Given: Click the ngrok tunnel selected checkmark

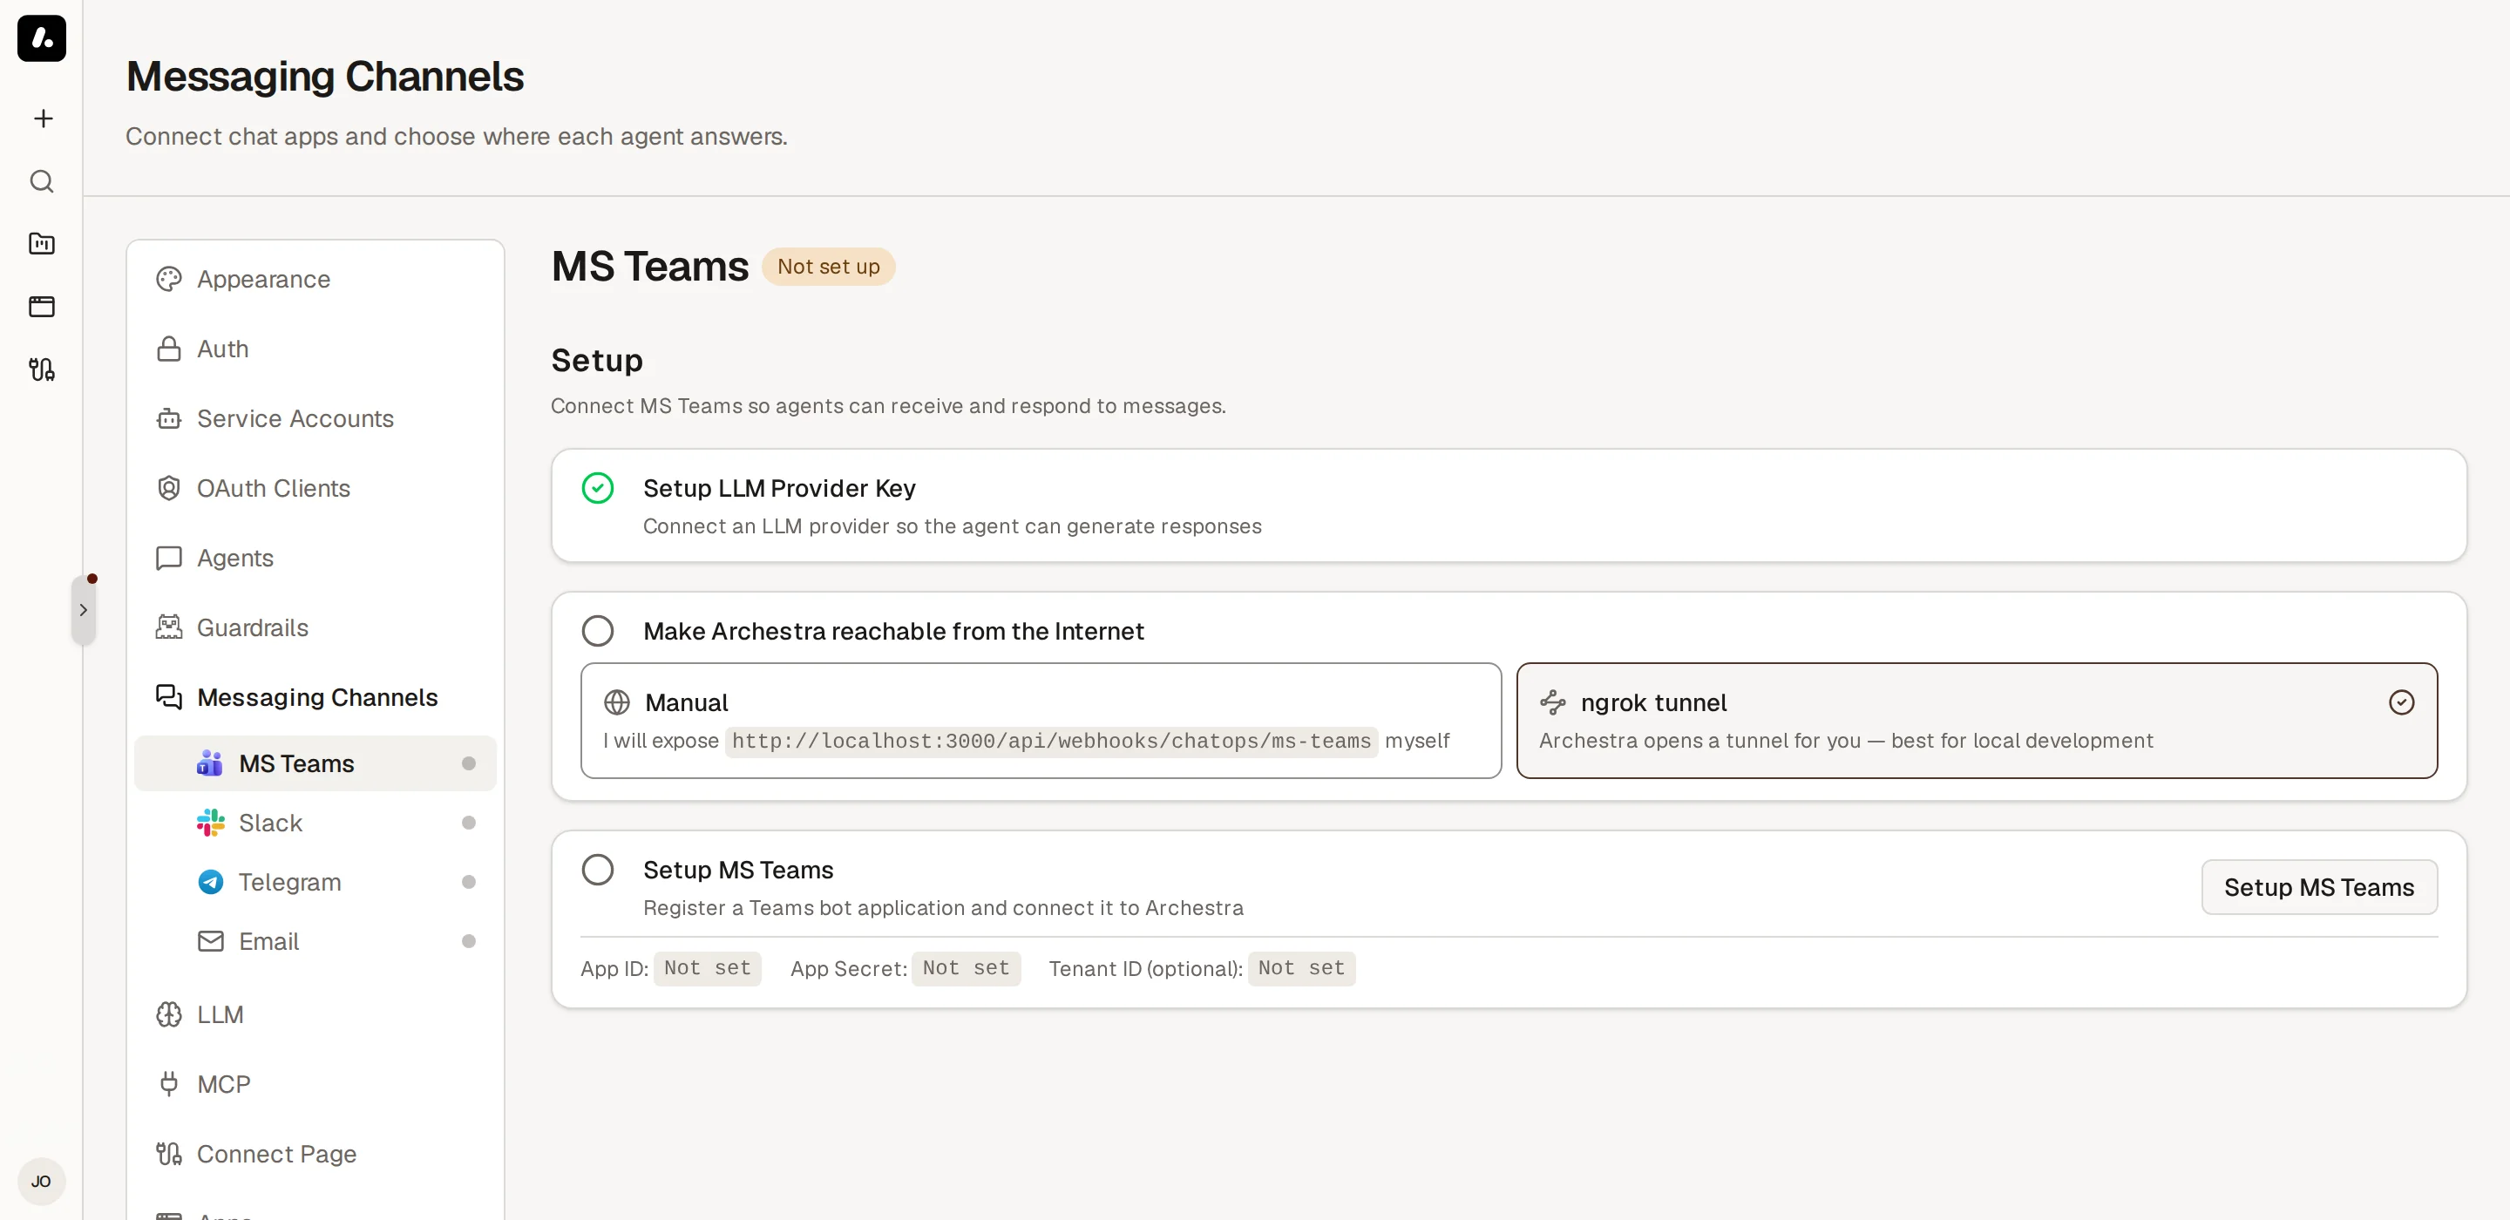Looking at the screenshot, I should pyautogui.click(x=2402, y=702).
